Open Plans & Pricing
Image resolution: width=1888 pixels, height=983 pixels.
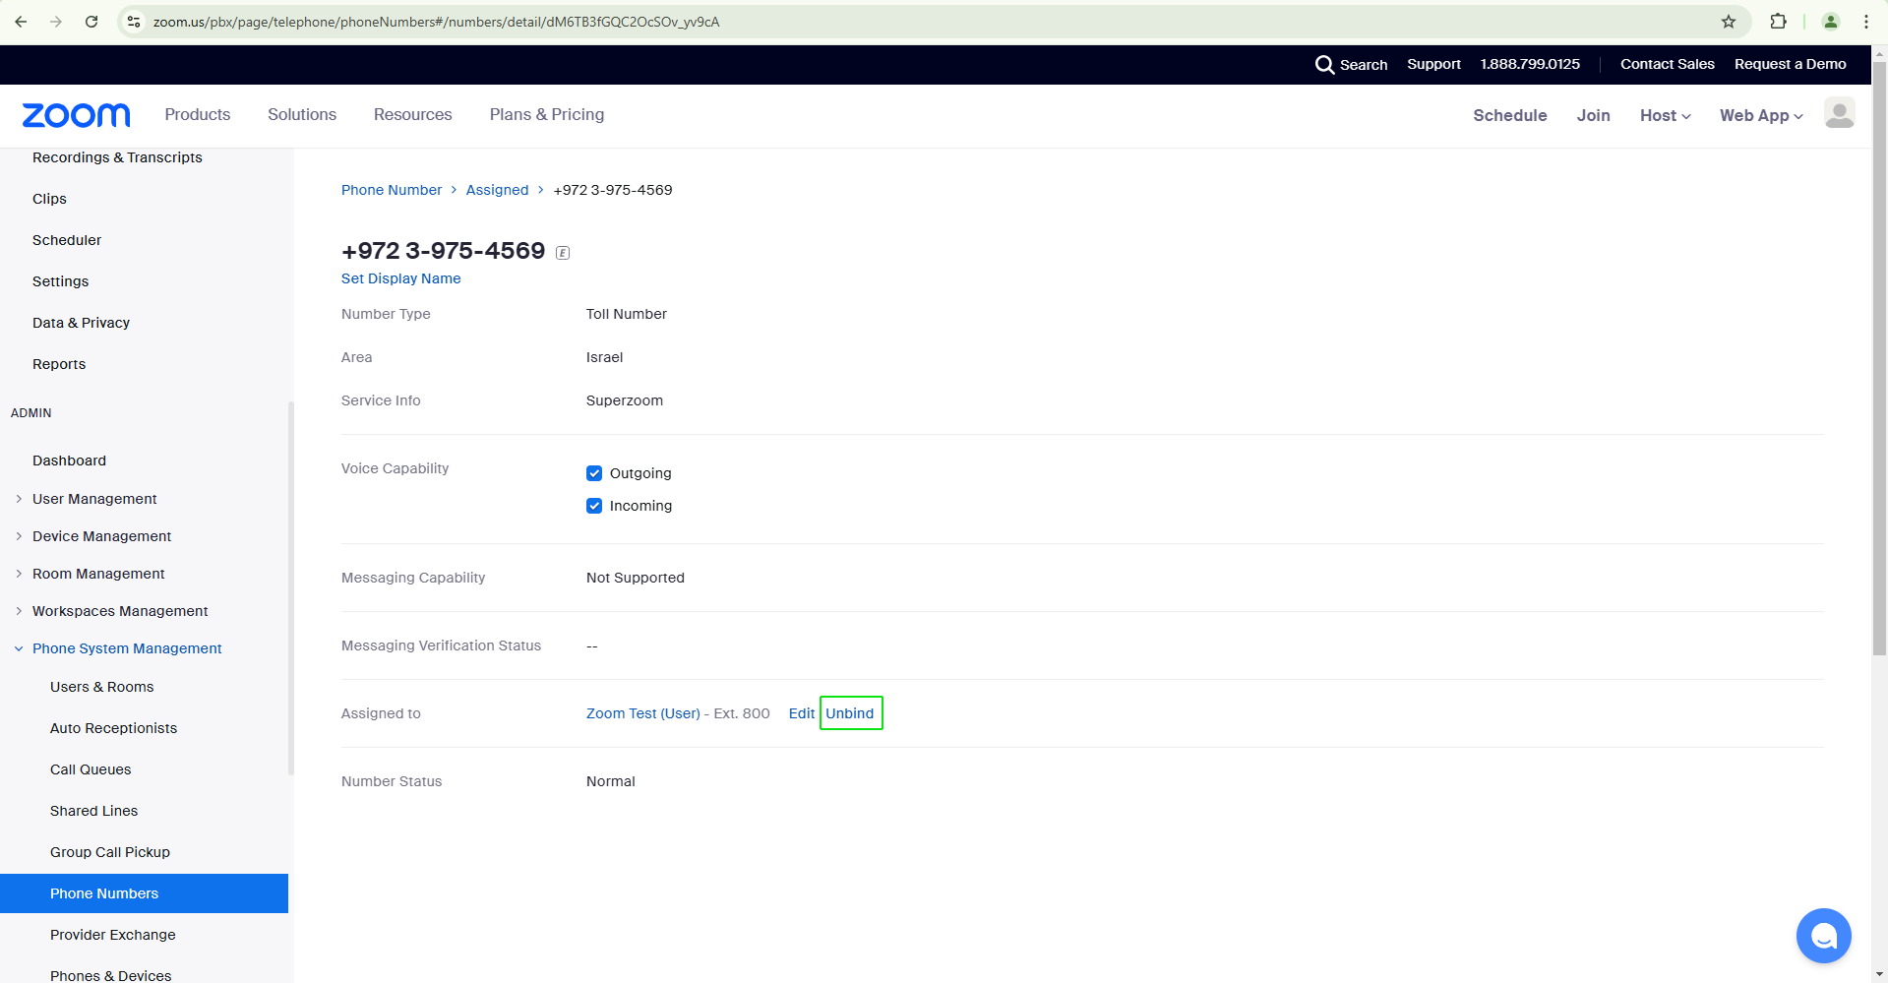[547, 114]
